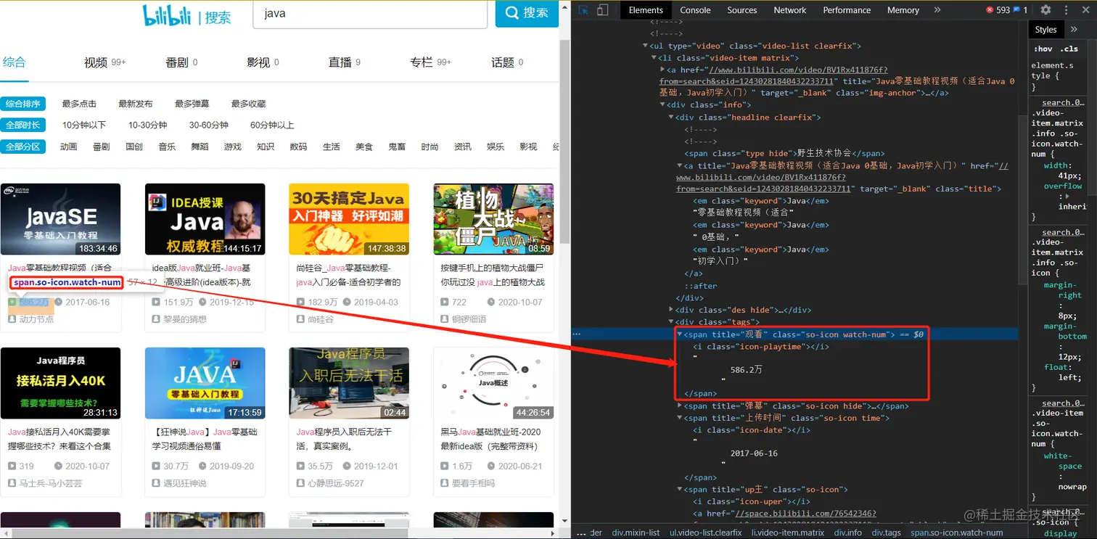This screenshot has width=1097, height=539.
Task: Click the search input containing java
Action: click(x=370, y=14)
